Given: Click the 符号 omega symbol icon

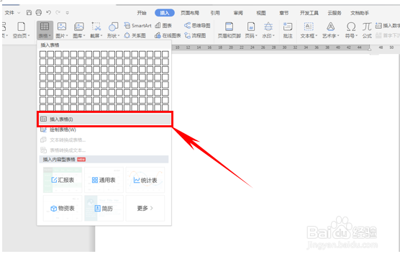Looking at the screenshot, I should click(351, 27).
